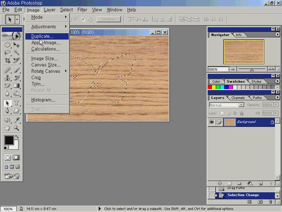The width and height of the screenshot is (282, 212).
Task: Swap foreground and background colors
Action: tap(17, 137)
